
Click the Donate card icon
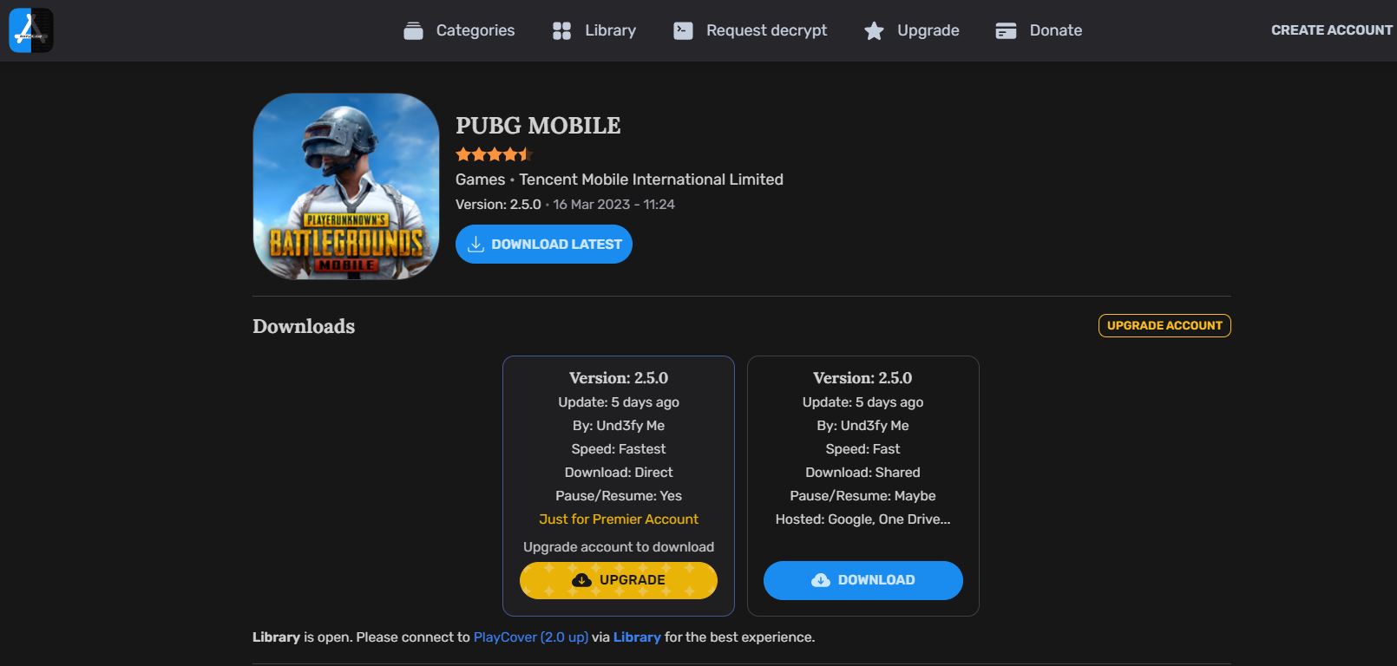(x=1006, y=31)
